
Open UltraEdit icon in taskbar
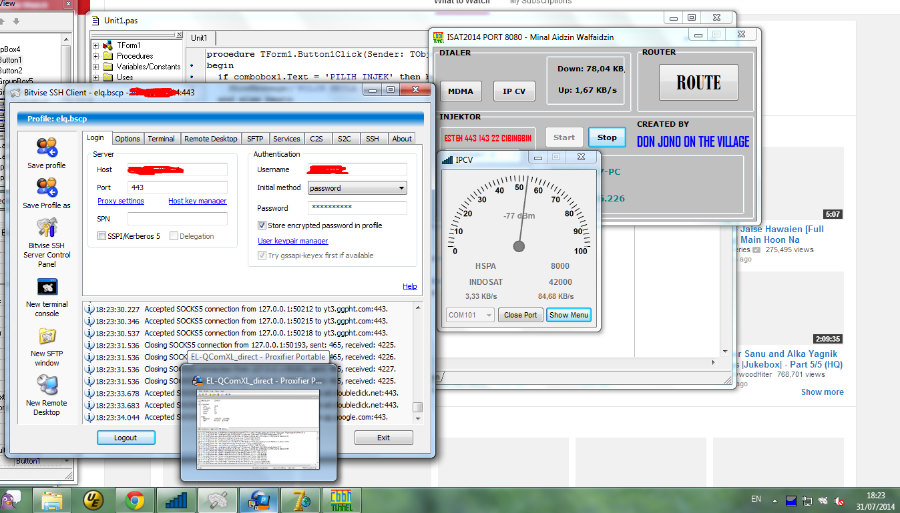(93, 500)
